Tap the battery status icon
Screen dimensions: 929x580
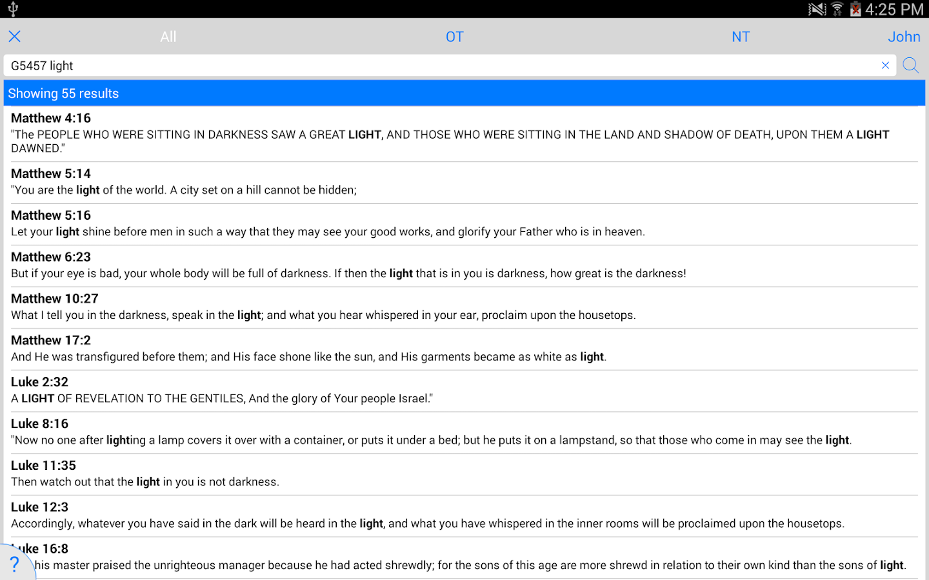[x=855, y=9]
